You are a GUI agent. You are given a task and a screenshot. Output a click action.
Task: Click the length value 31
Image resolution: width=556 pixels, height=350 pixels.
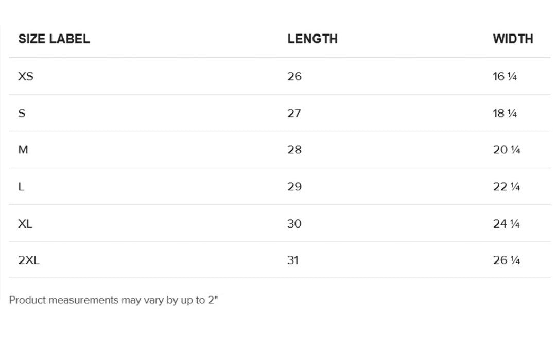coord(293,260)
